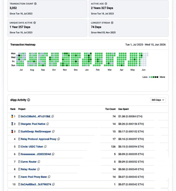Viewport: 176px width, 191px height.
Task: Click the Jun month label on heatmap
Action: (143, 70)
